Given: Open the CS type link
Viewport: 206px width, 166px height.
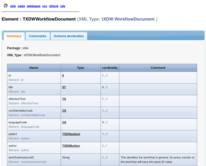Looking at the screenshot, I should coord(64,122).
